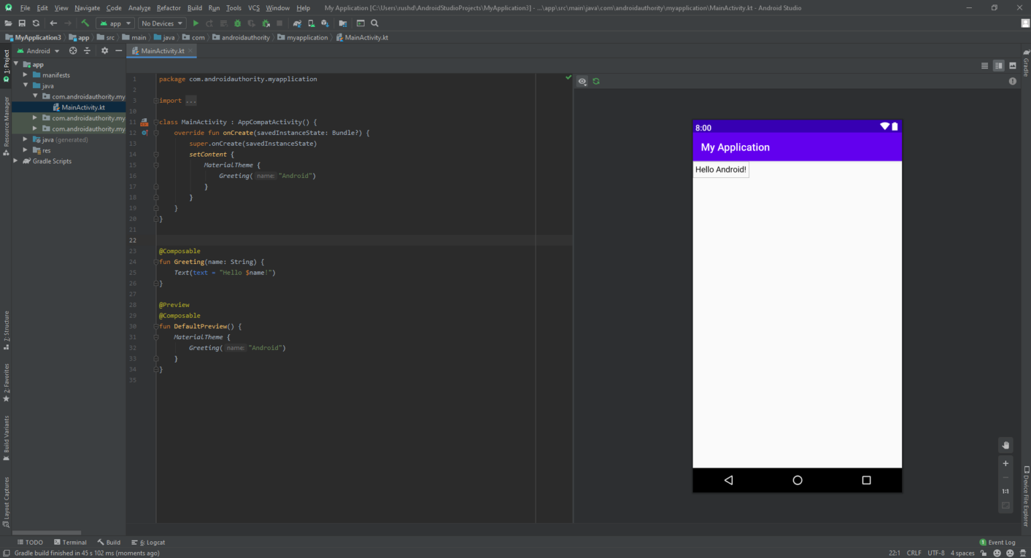Open the 'No Devices' device selector

pyautogui.click(x=160, y=23)
